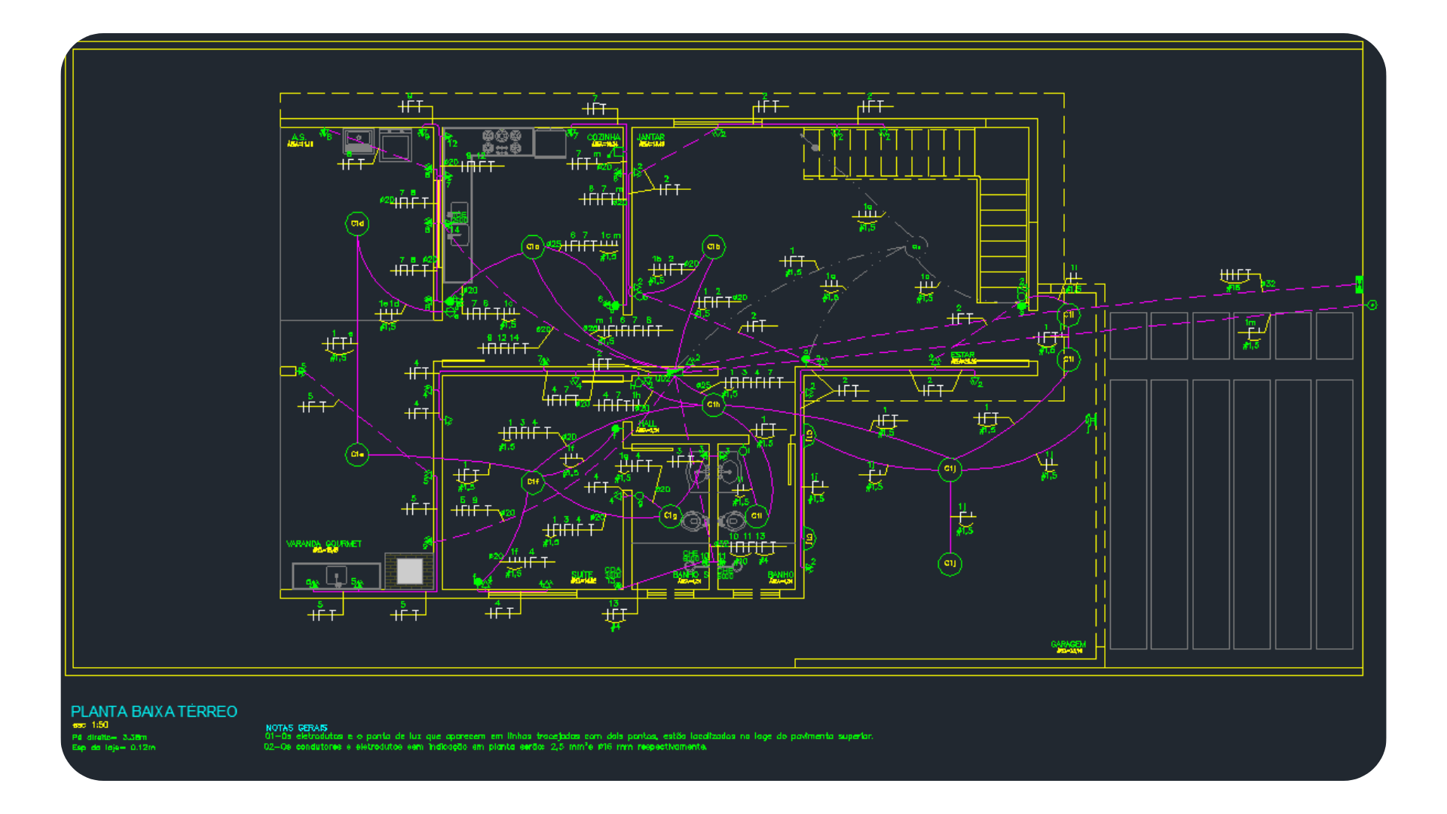The image size is (1447, 814).
Task: Select the PLANTA BAIXA TÉRREO title
Action: [x=154, y=711]
